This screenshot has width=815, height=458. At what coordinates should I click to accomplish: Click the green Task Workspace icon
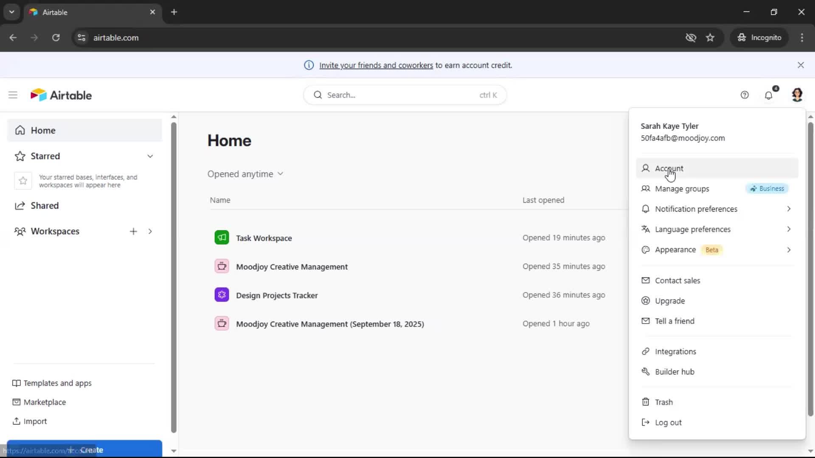click(222, 237)
